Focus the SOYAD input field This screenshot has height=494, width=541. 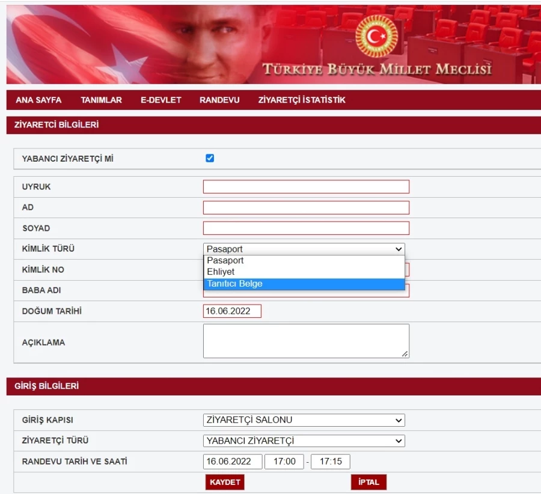(x=306, y=228)
